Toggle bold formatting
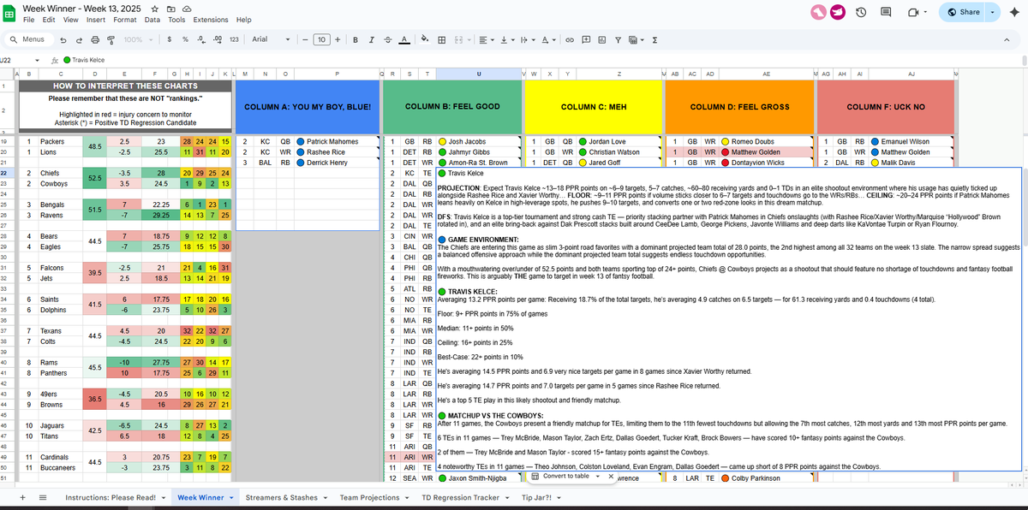 [356, 39]
